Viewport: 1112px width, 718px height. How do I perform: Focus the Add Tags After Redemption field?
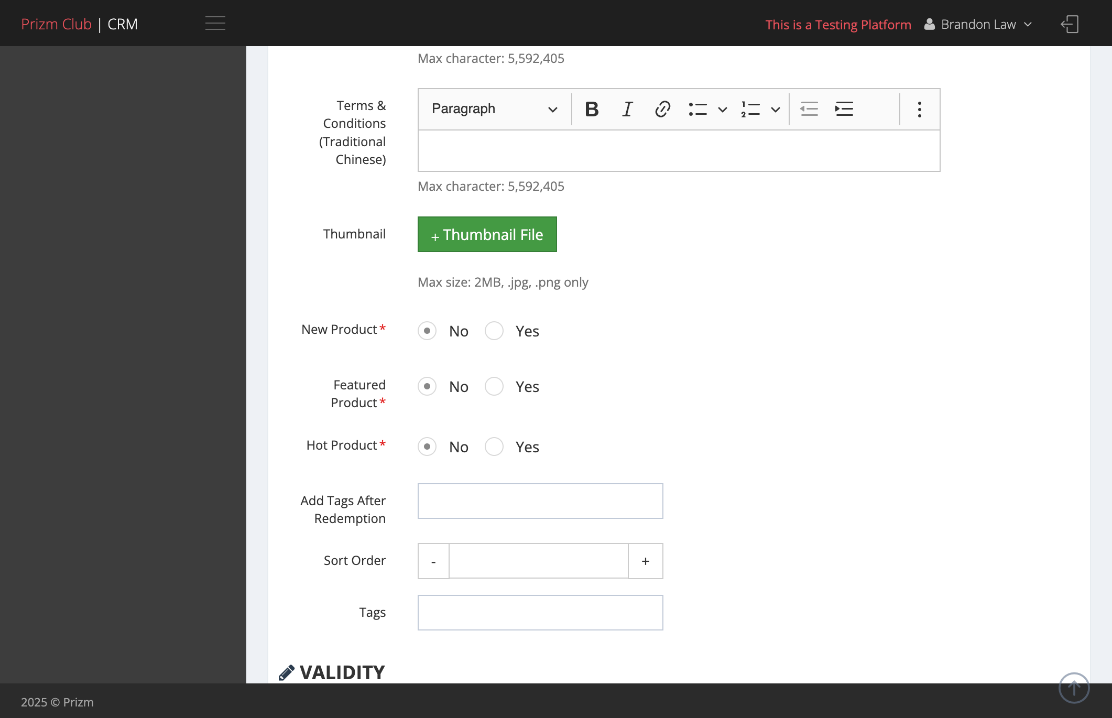coord(540,501)
